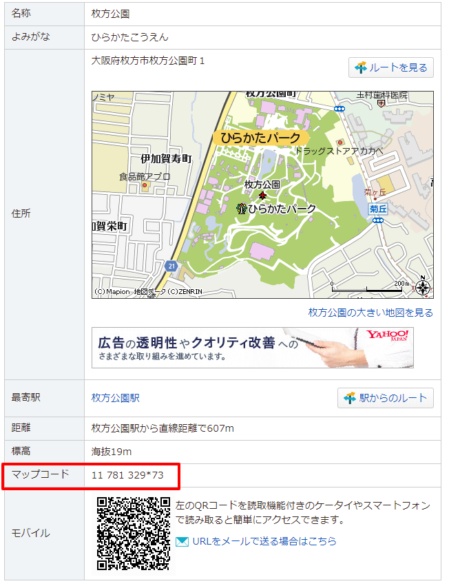This screenshot has height=588, width=449.
Task: Click the ひらかたパーク amusement park icon
Action: (x=241, y=208)
